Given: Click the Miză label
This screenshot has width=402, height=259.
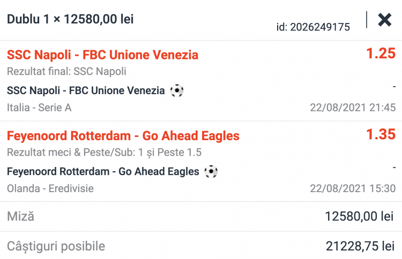Looking at the screenshot, I should tap(20, 217).
